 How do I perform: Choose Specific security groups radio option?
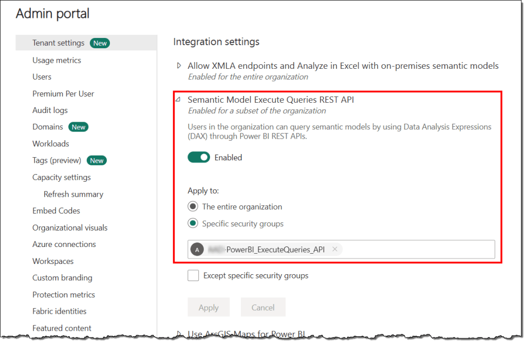coord(193,224)
